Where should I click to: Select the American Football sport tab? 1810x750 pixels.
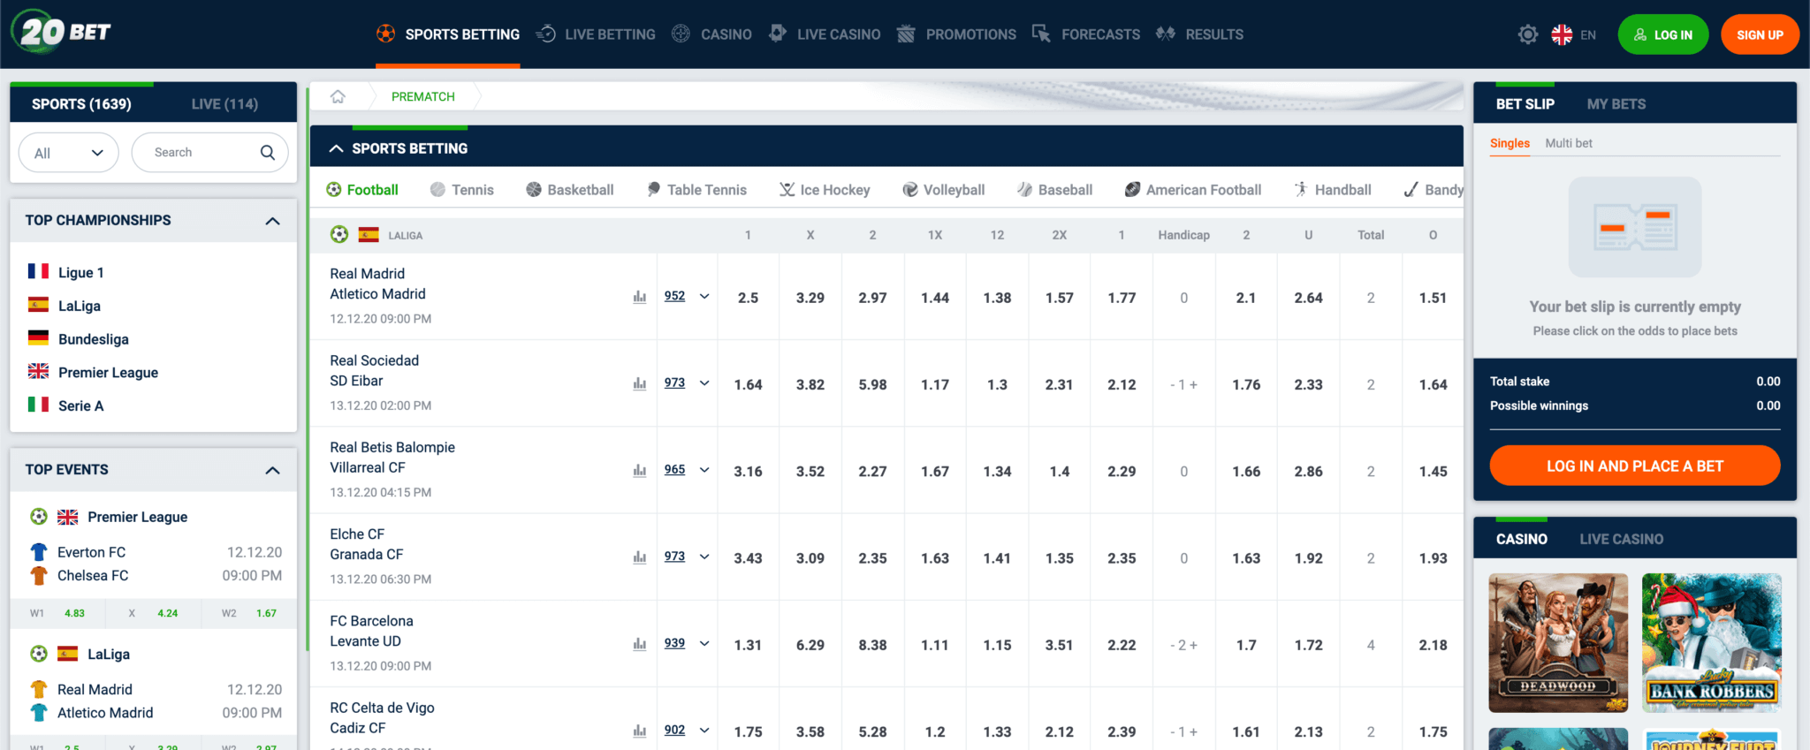pyautogui.click(x=1193, y=190)
